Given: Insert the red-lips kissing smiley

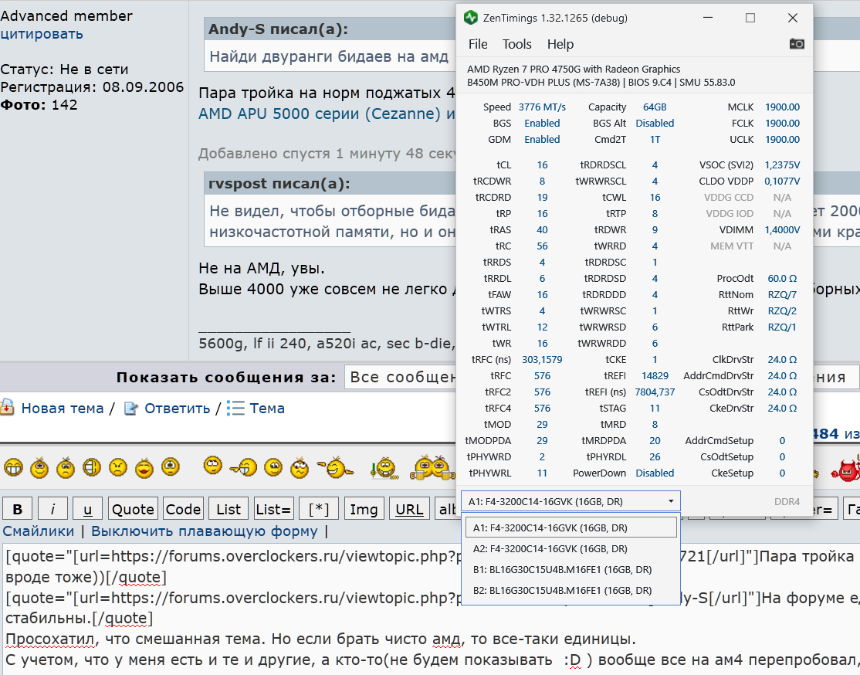Looking at the screenshot, I should point(144,467).
